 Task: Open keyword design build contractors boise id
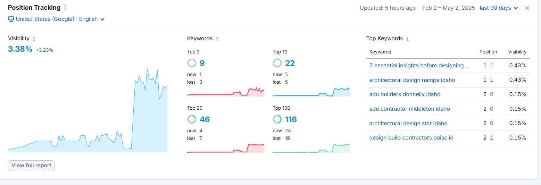point(411,138)
